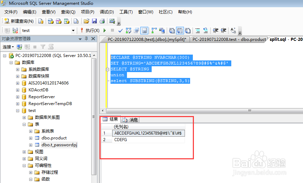Select the Results (结果) tab

click(x=110, y=119)
